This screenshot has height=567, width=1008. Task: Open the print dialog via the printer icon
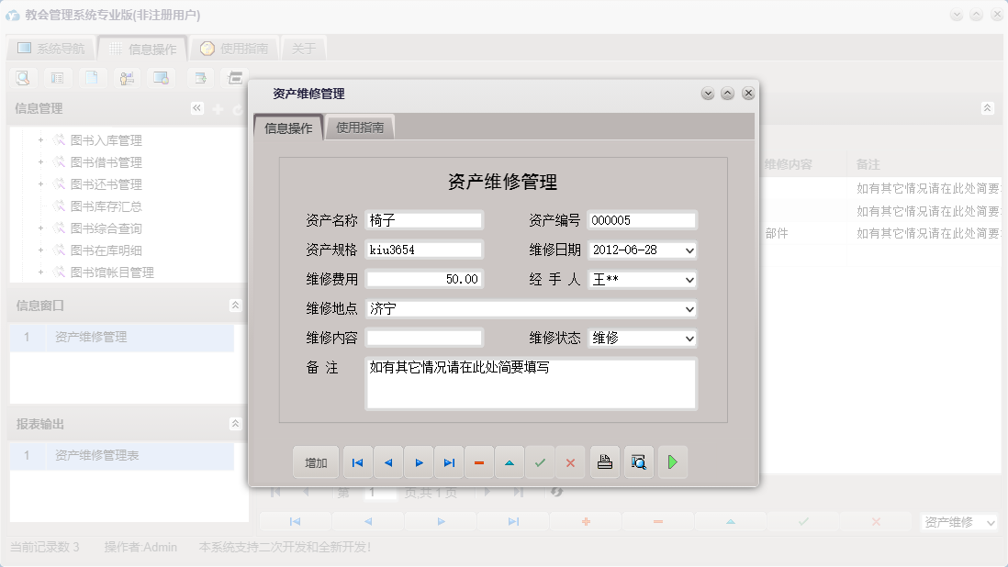tap(604, 462)
